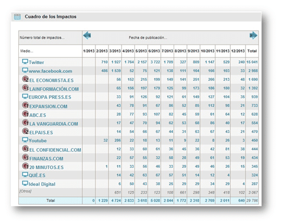The width and height of the screenshot is (286, 221).
Task: Click EL ECONOMISTA.ES total 1 690
Action: click(253, 79)
